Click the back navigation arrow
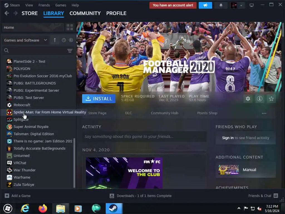Image resolution: width=285 pixels, height=214 pixels. pyautogui.click(x=7, y=13)
